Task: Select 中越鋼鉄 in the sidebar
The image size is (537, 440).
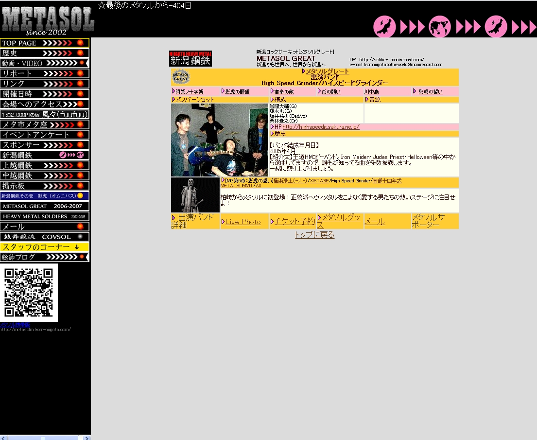Action: (x=45, y=176)
